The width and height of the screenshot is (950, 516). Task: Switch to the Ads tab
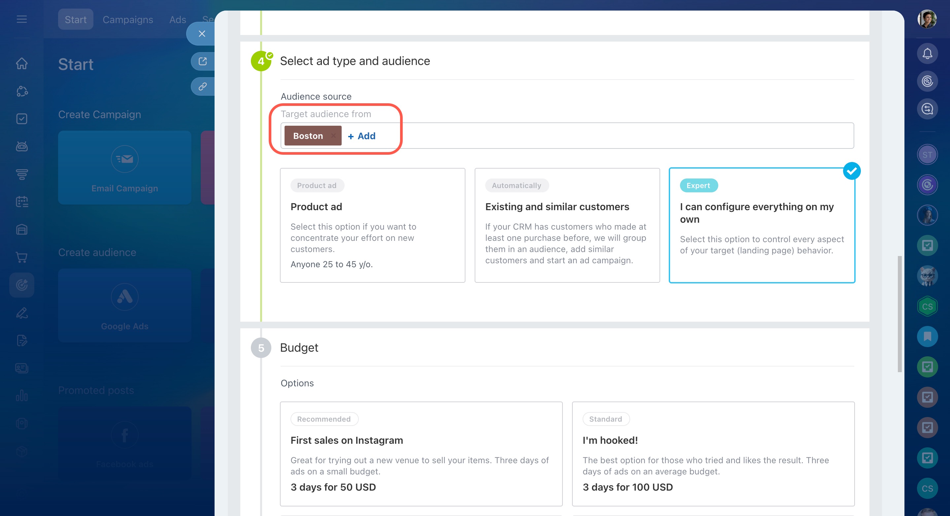click(x=177, y=19)
